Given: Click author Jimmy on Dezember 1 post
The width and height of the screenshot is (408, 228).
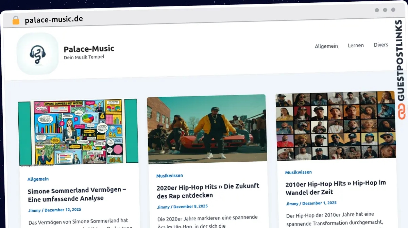Looking at the screenshot, I should (292, 203).
